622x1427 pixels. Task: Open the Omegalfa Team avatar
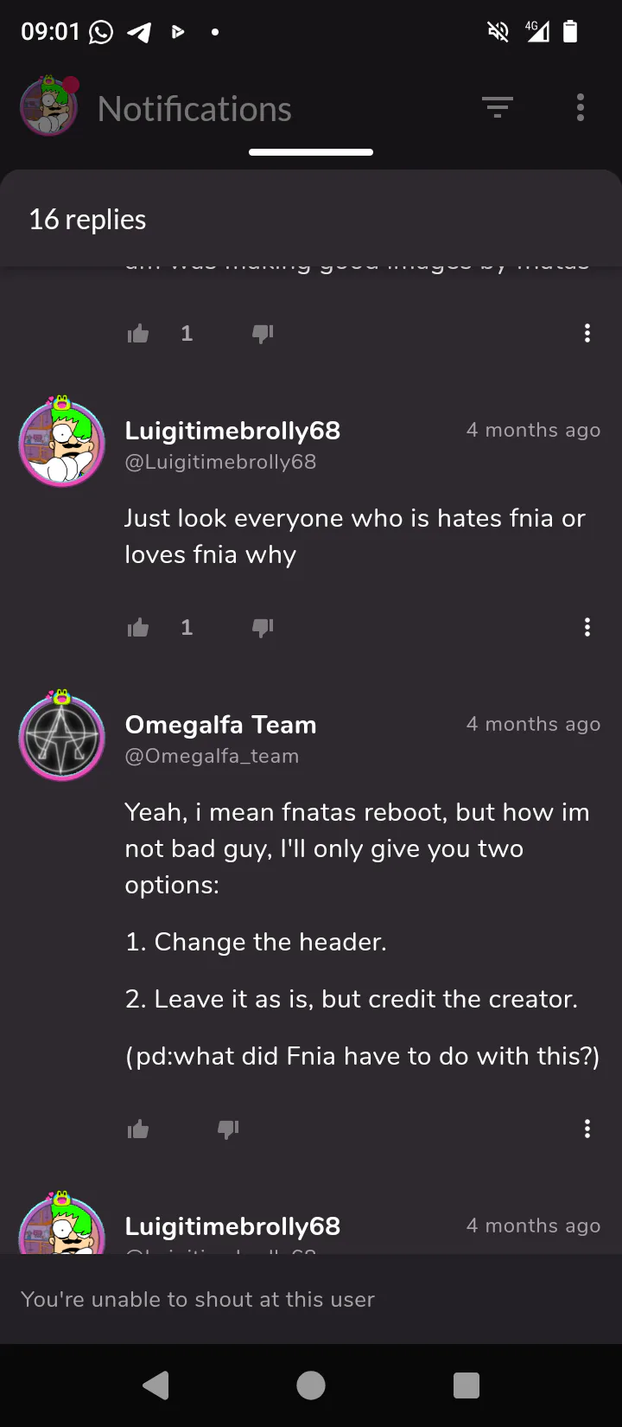pyautogui.click(x=62, y=737)
